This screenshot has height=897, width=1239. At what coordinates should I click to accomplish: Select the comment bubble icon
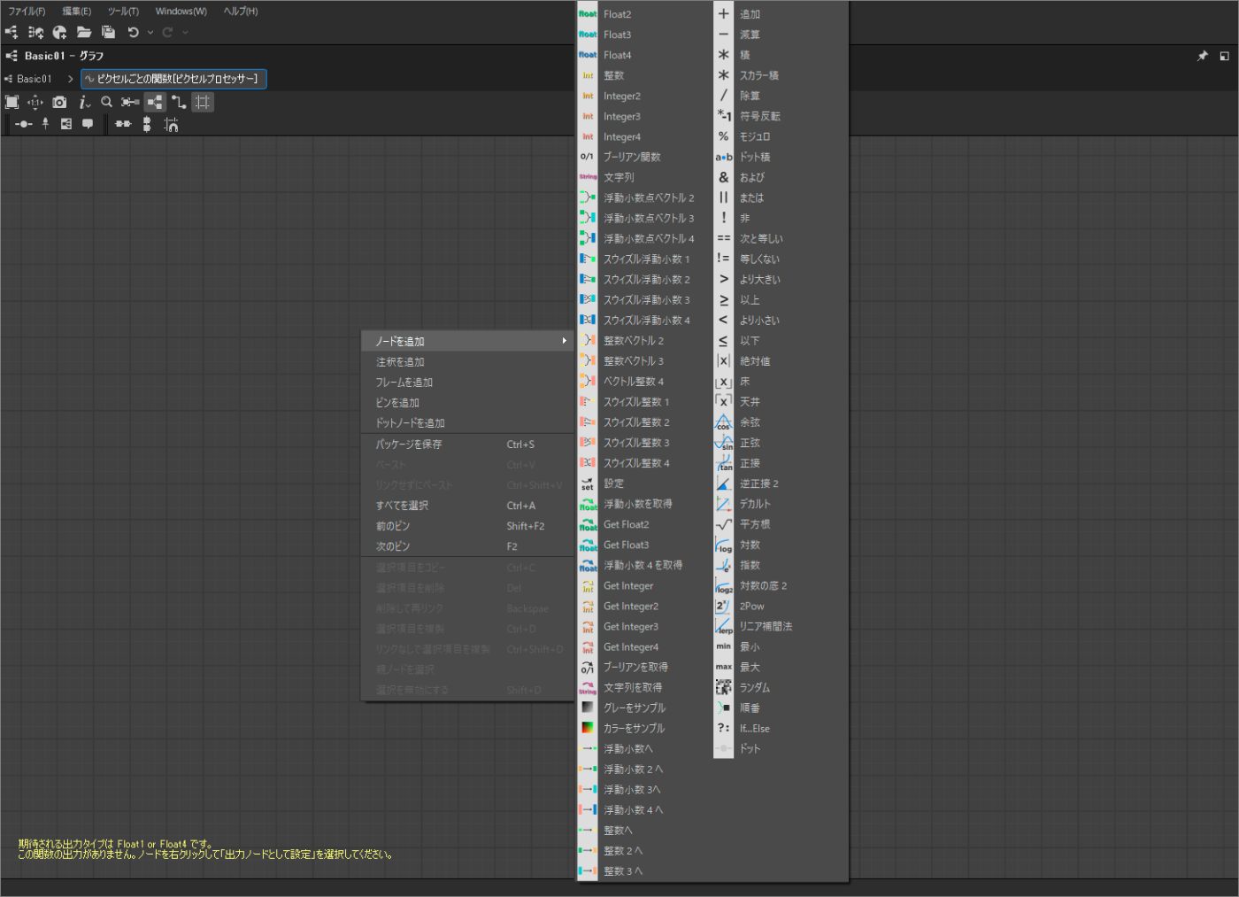coord(88,124)
